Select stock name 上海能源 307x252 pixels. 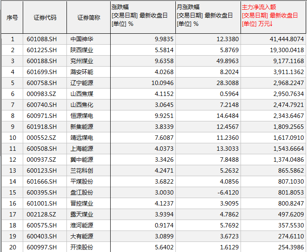tap(82, 149)
